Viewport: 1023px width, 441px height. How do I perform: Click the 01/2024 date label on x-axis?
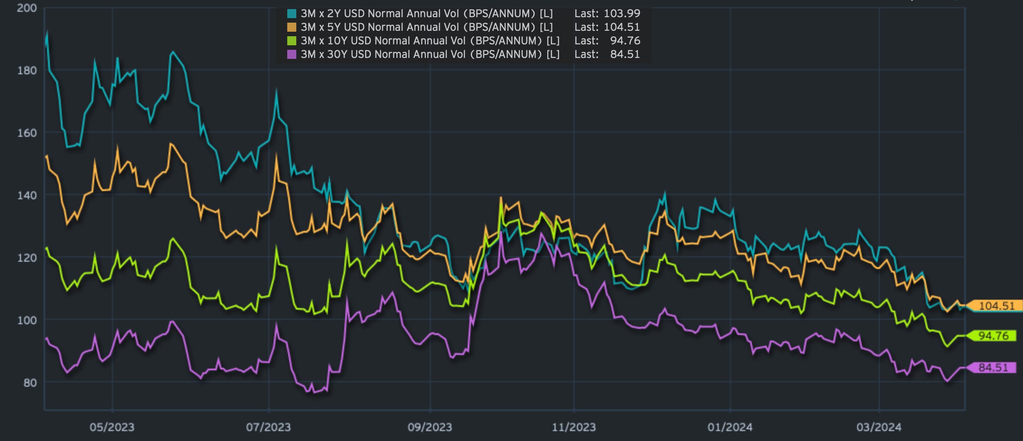click(730, 427)
